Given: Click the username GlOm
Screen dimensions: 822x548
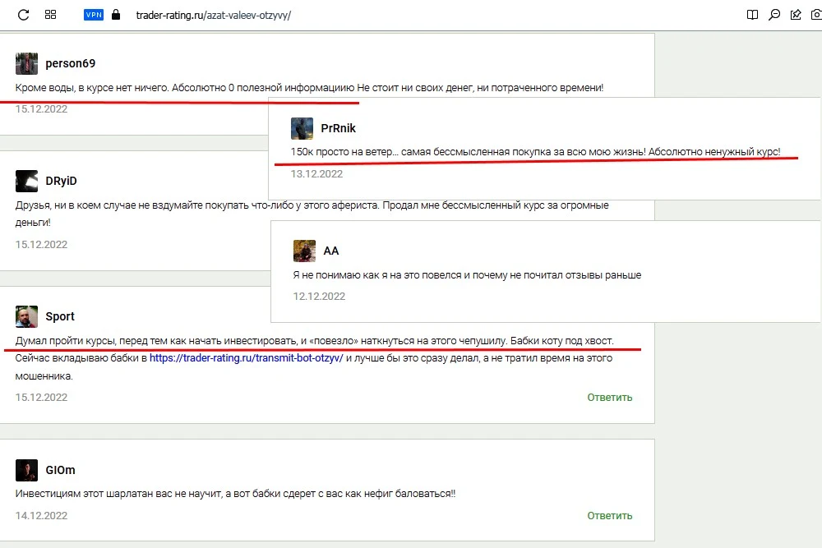Looking at the screenshot, I should (x=60, y=470).
